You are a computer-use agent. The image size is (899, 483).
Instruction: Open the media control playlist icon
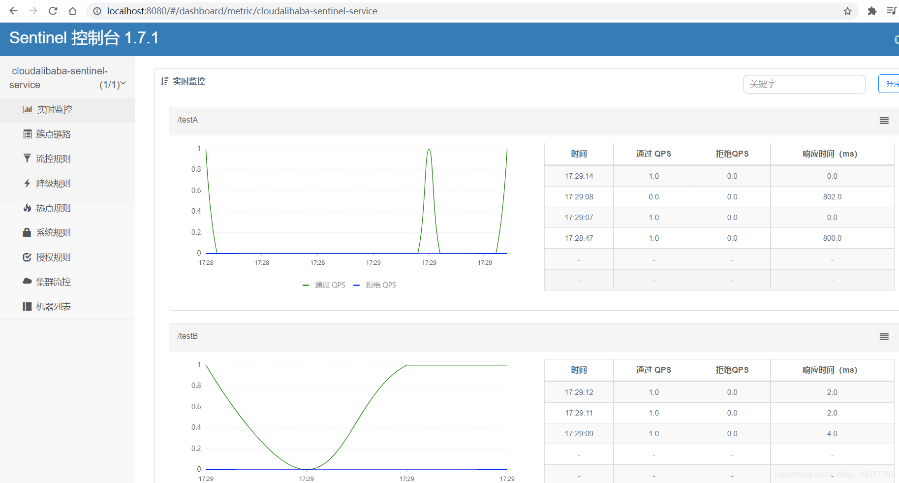(x=892, y=11)
